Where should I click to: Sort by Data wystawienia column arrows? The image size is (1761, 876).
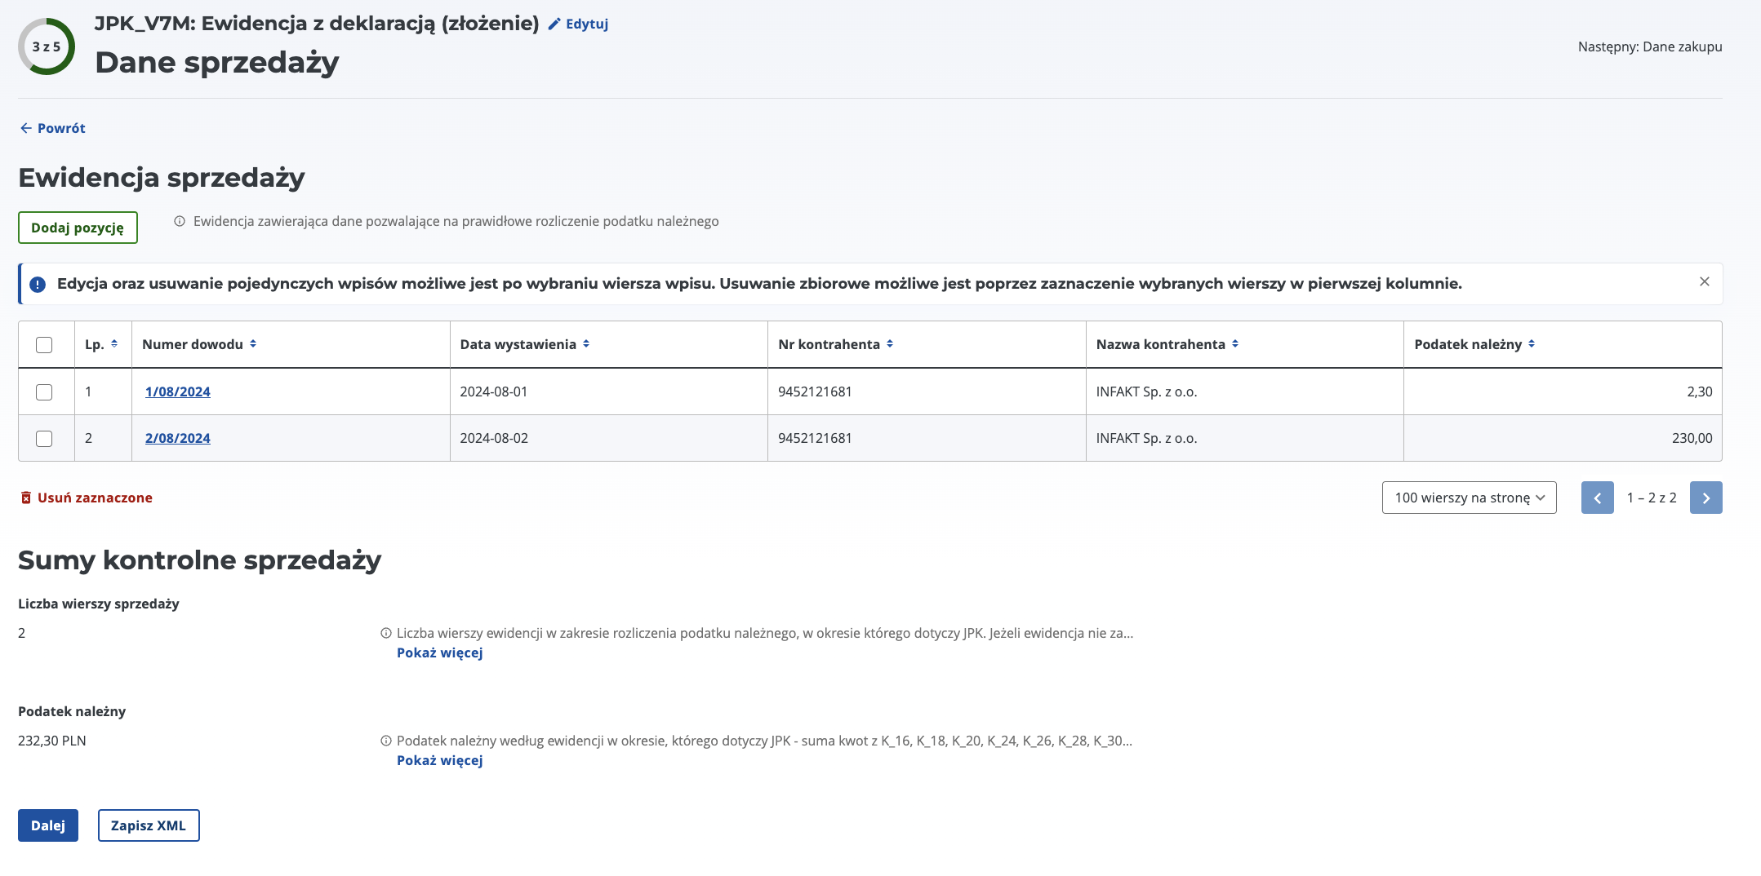tap(586, 344)
